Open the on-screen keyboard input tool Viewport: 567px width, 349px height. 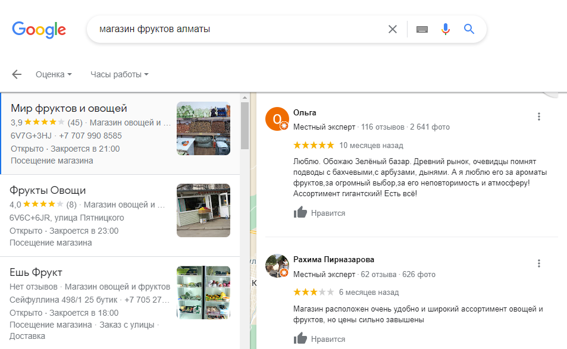coord(422,29)
